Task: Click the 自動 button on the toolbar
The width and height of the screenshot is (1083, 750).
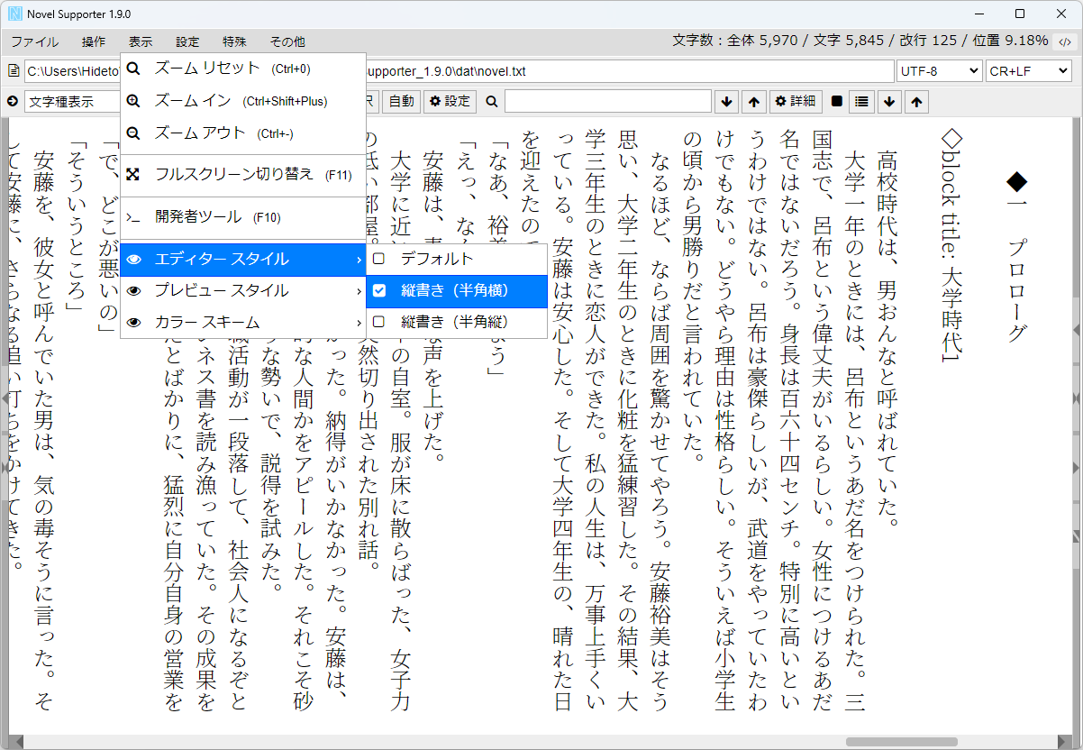Action: pos(402,101)
